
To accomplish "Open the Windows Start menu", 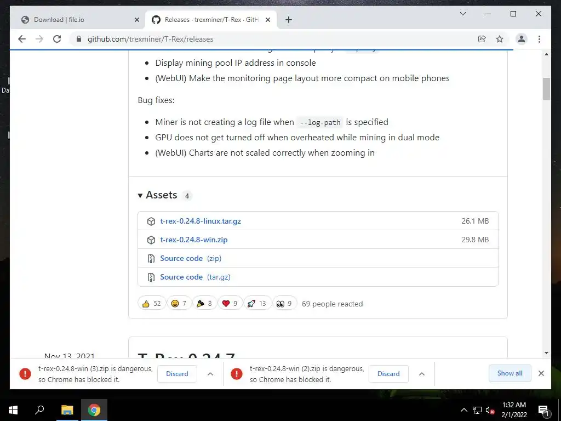I will point(13,410).
